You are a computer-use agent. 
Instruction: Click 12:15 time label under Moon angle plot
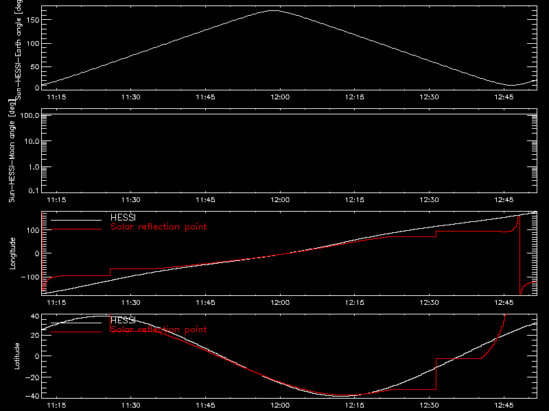355,199
